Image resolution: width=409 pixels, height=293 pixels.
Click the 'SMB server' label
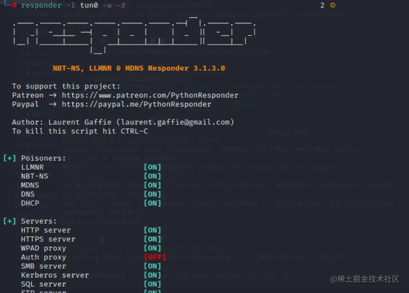[x=44, y=266]
